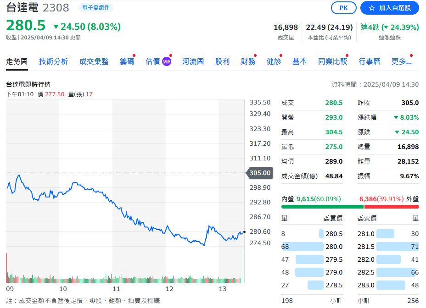Click the 電子零組件 industry tag
Screen dimensions: 426x308
point(96,8)
